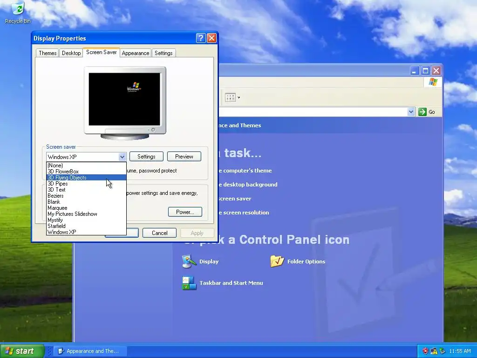Screen dimensions: 477x358
Task: Open the Settings tab in Display Properties
Action: coord(164,53)
